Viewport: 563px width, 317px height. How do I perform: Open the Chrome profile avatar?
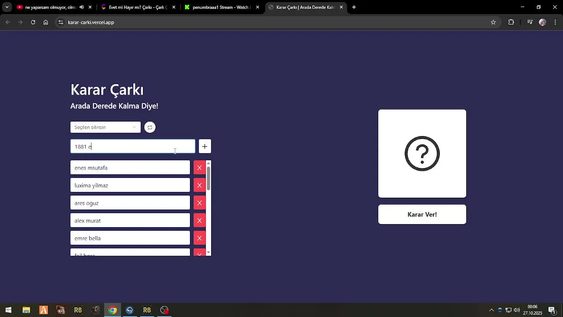[x=542, y=22]
